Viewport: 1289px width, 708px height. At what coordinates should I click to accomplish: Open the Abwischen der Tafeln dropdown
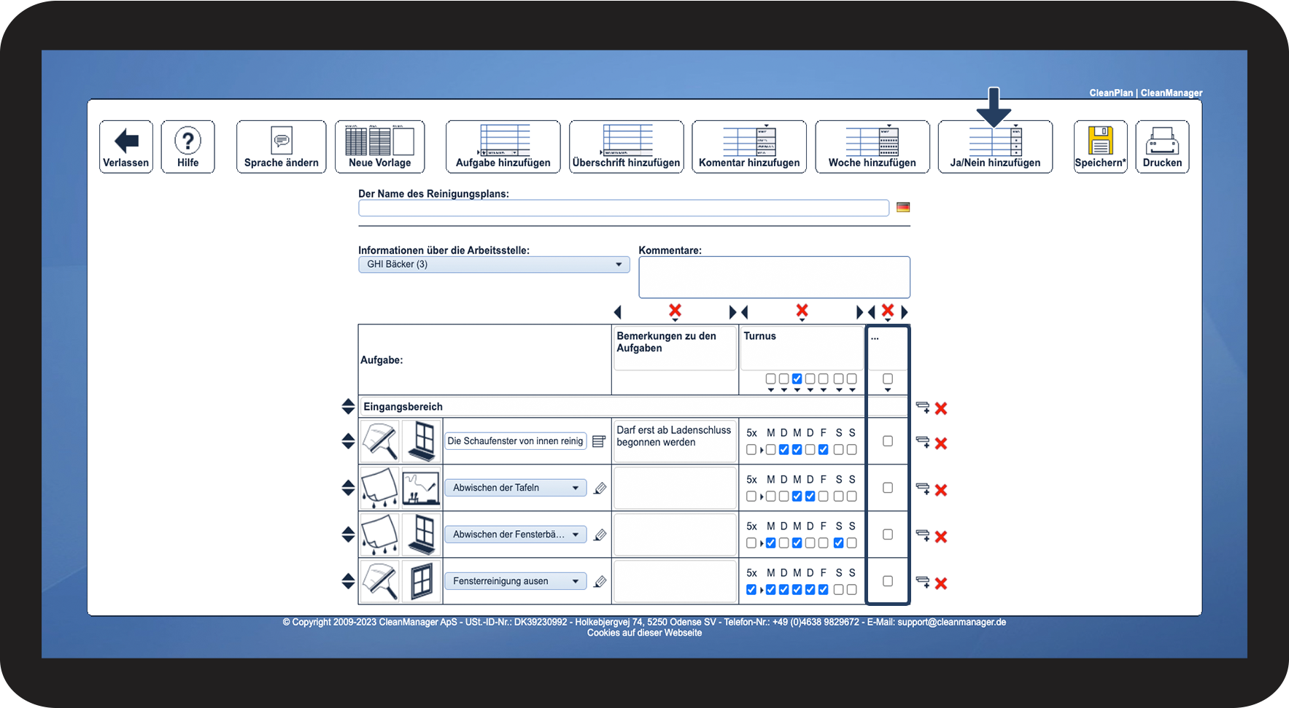coord(516,488)
